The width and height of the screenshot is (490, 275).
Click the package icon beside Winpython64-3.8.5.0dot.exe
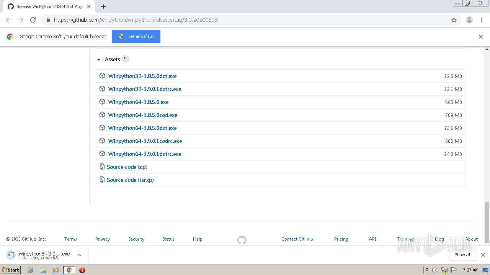coord(102,128)
